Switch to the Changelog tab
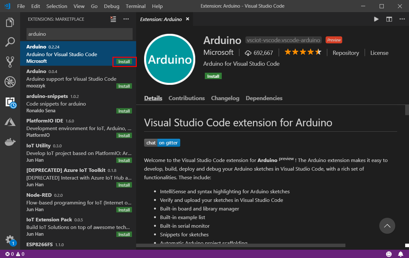 click(225, 98)
